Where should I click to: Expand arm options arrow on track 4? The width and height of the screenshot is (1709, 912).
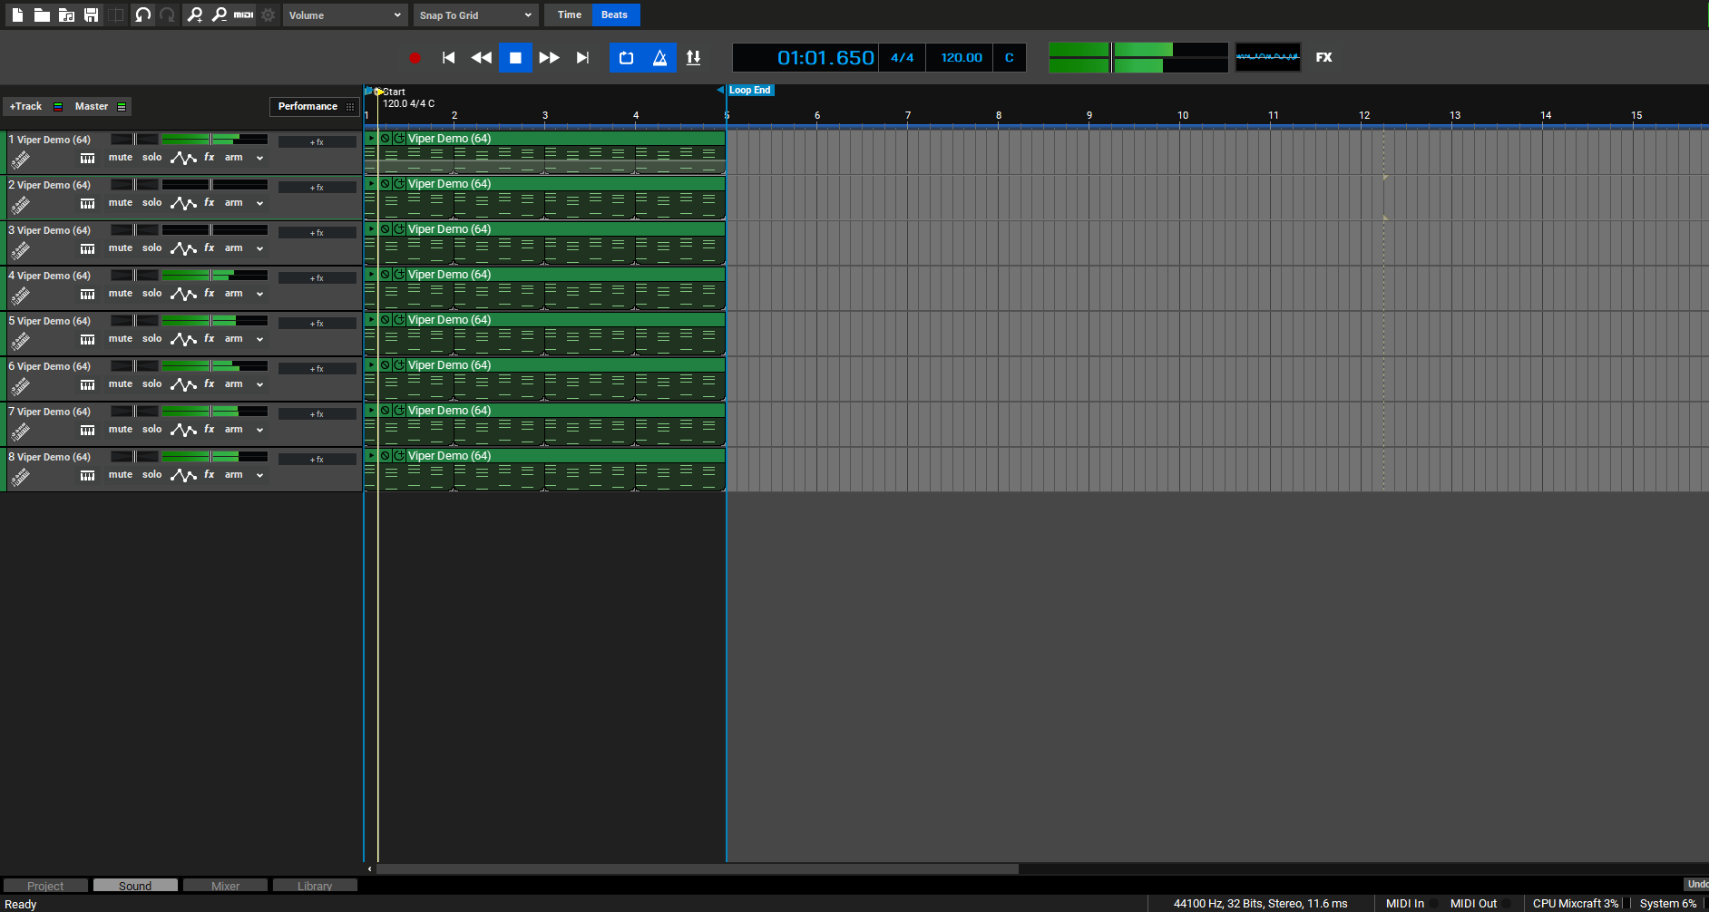(259, 295)
